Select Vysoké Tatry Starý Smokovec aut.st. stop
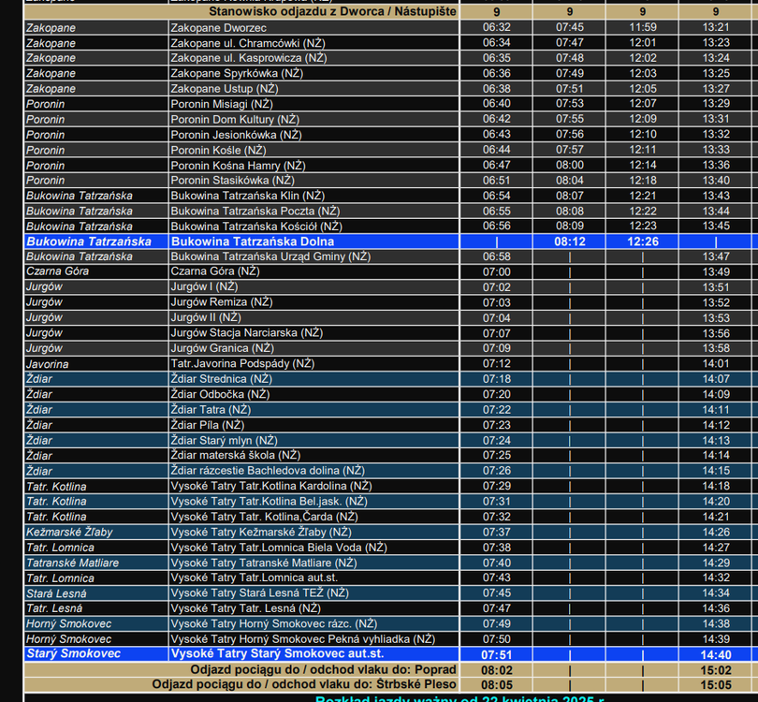The image size is (758, 702). [277, 654]
